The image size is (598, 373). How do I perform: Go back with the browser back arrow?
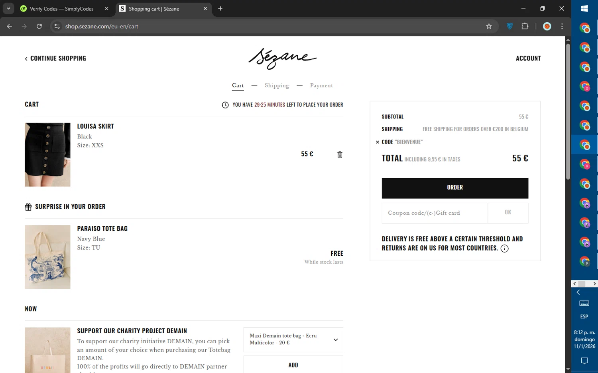(x=9, y=26)
